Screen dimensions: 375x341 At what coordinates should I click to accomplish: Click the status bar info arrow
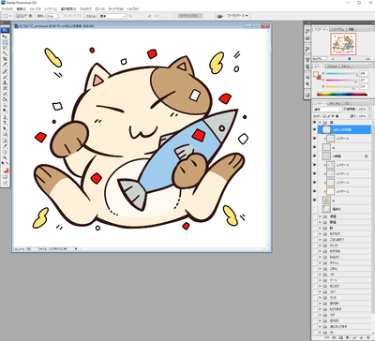[76, 249]
